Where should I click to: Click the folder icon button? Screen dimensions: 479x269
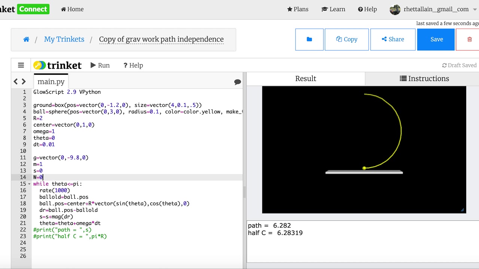tap(309, 39)
